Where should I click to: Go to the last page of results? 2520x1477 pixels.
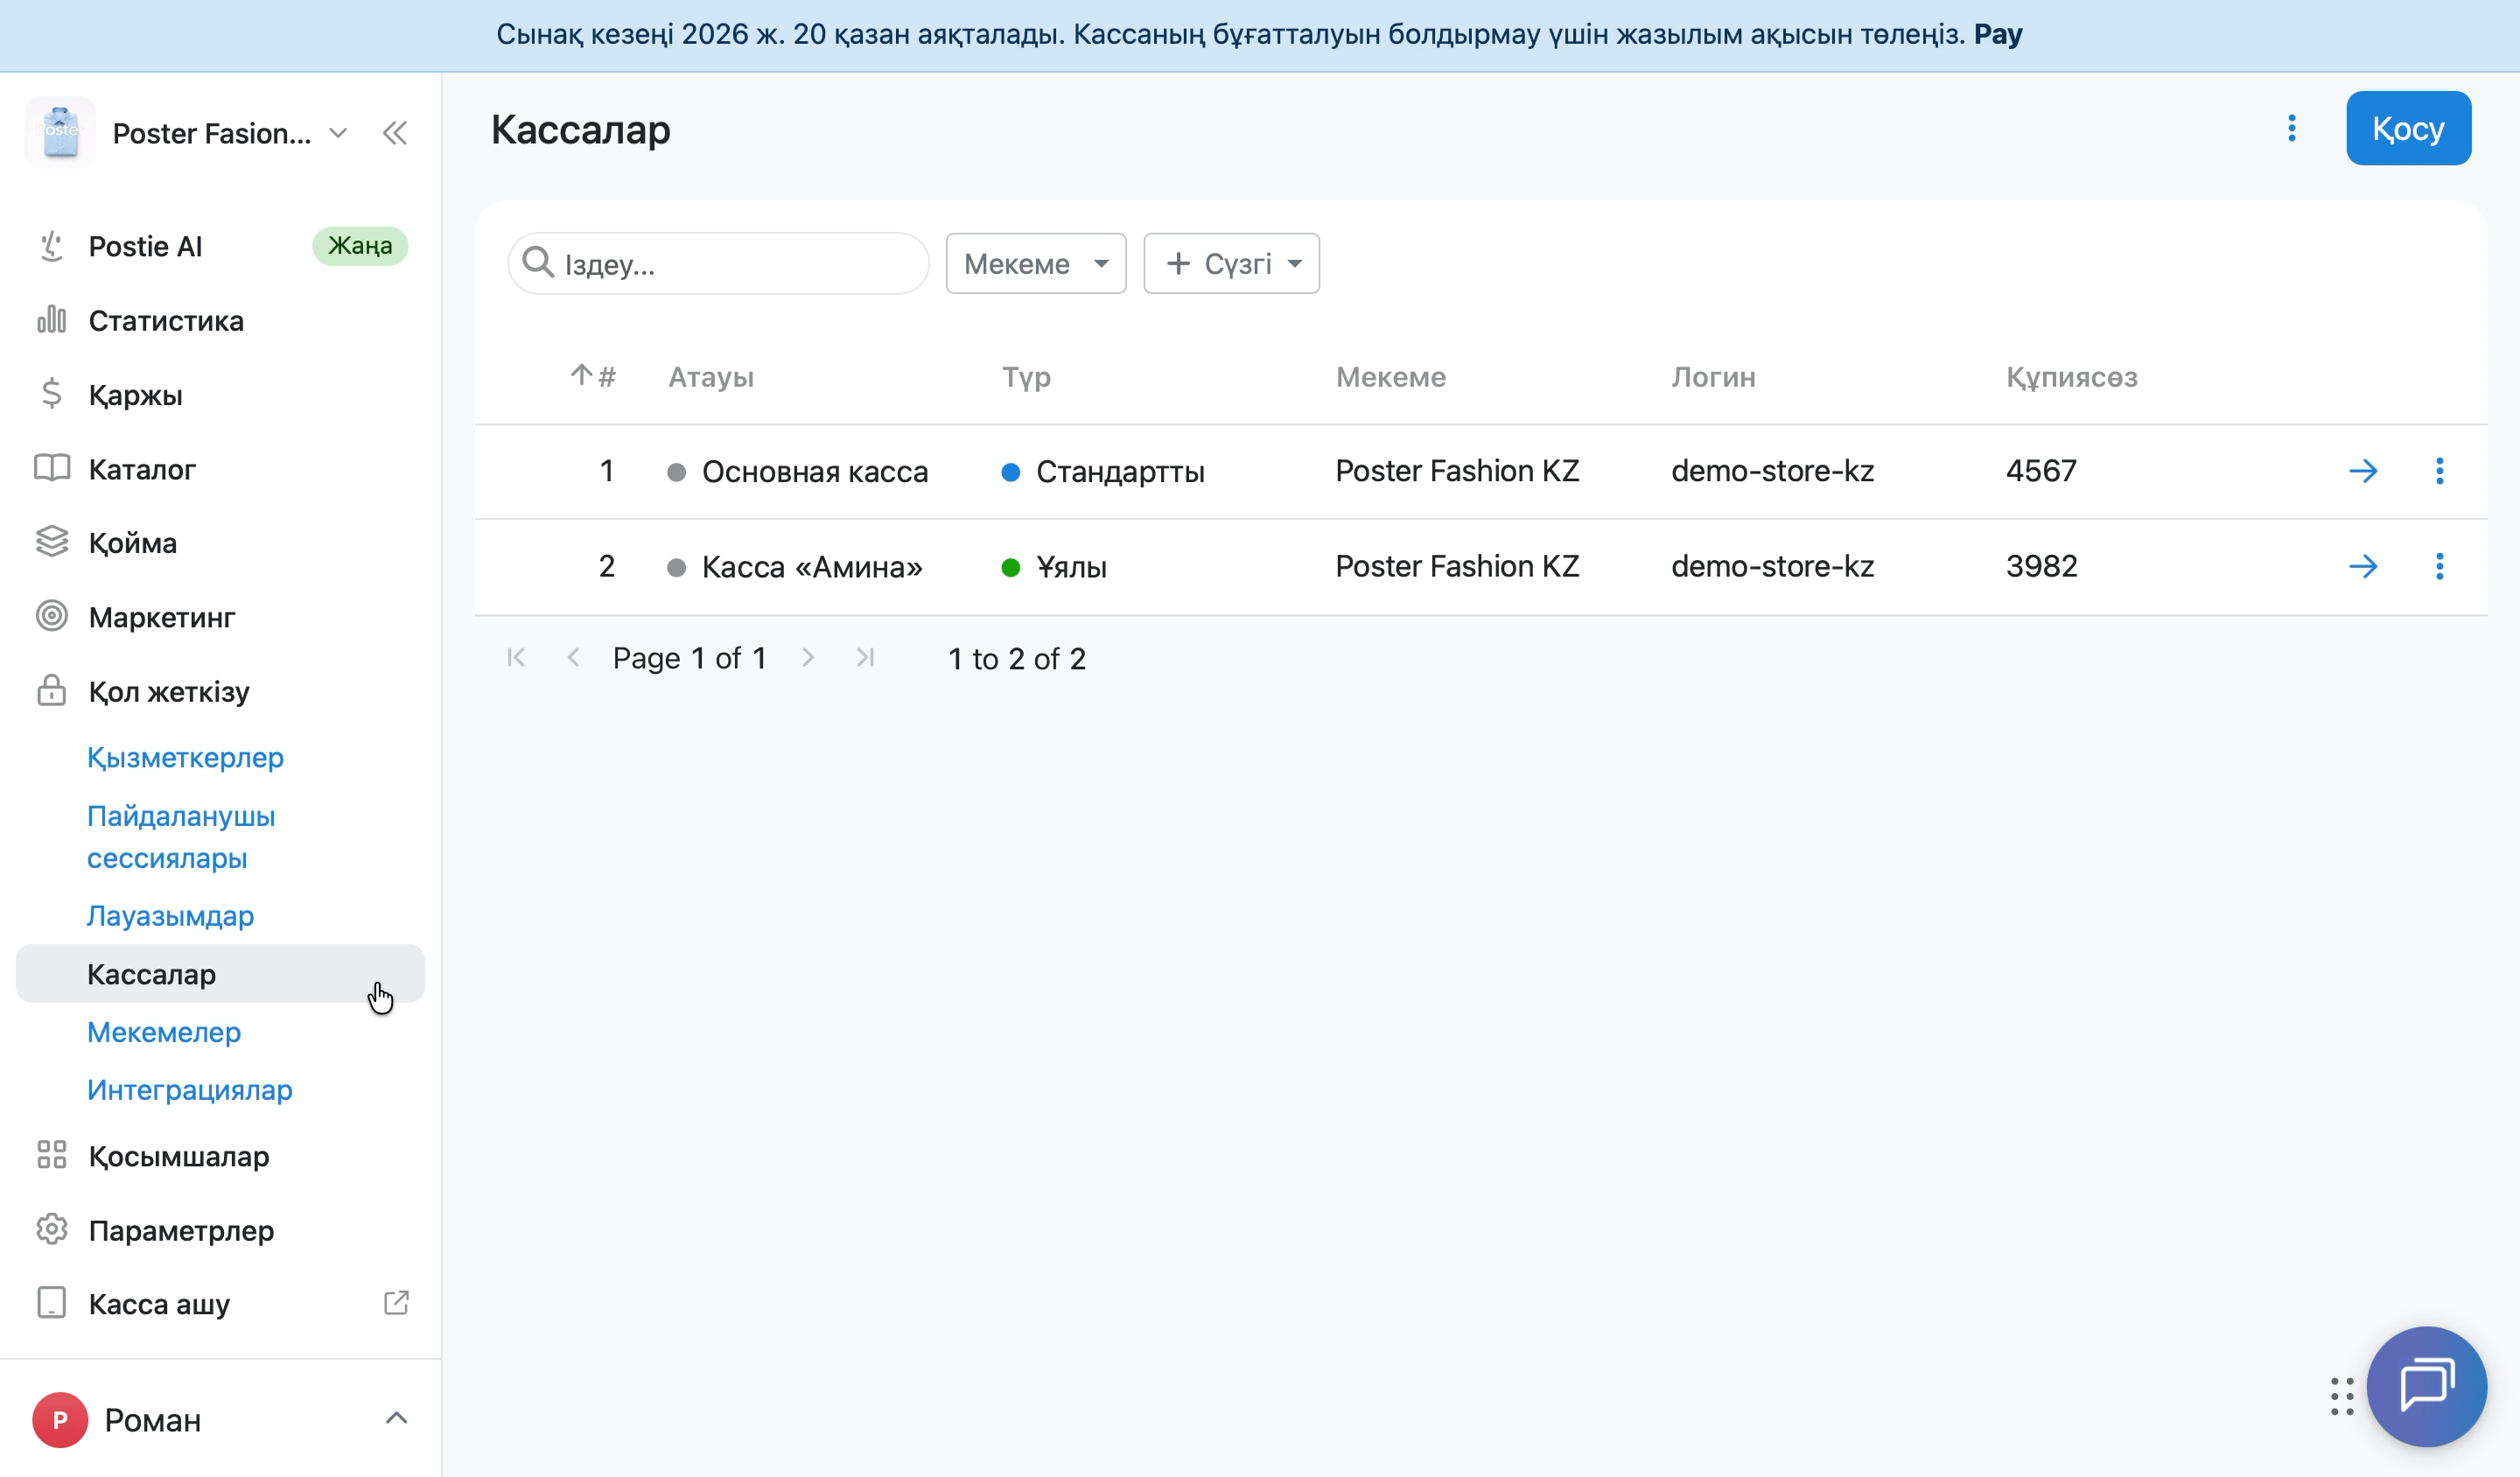[865, 658]
